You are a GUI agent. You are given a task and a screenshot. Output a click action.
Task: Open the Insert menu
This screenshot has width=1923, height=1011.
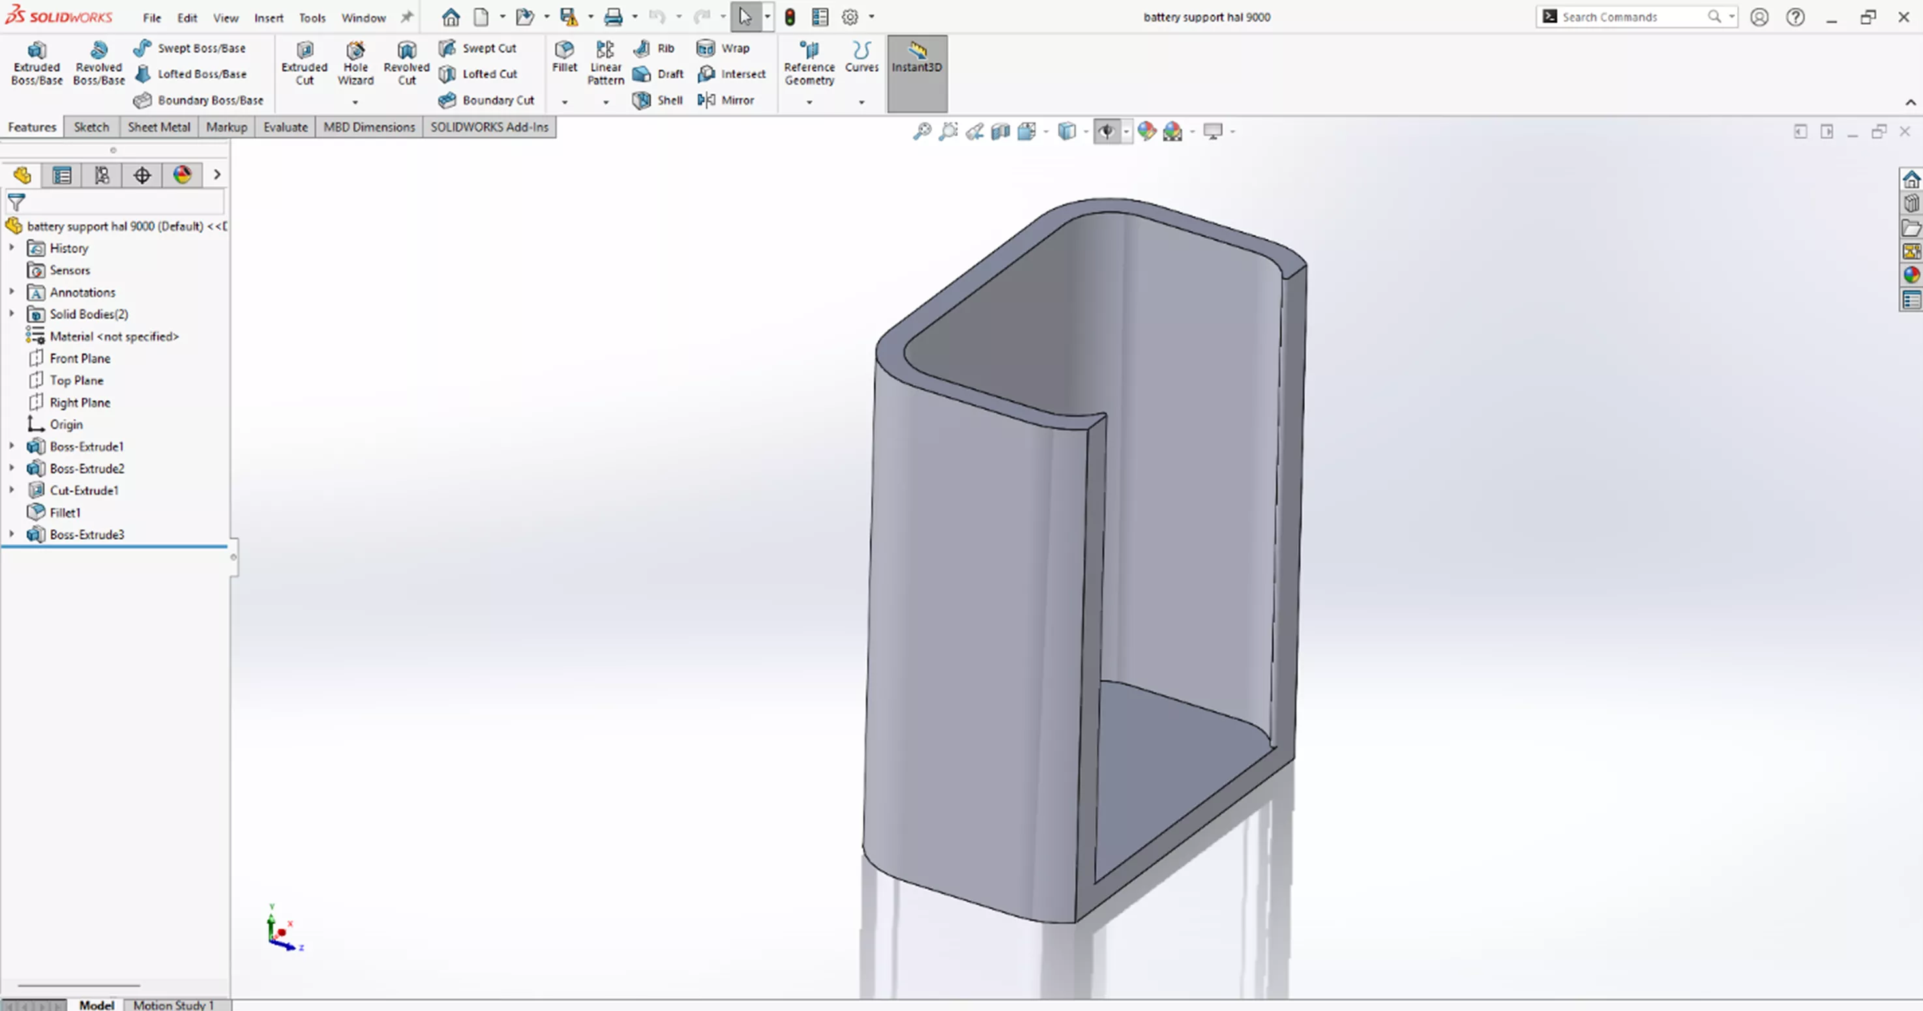pyautogui.click(x=268, y=17)
